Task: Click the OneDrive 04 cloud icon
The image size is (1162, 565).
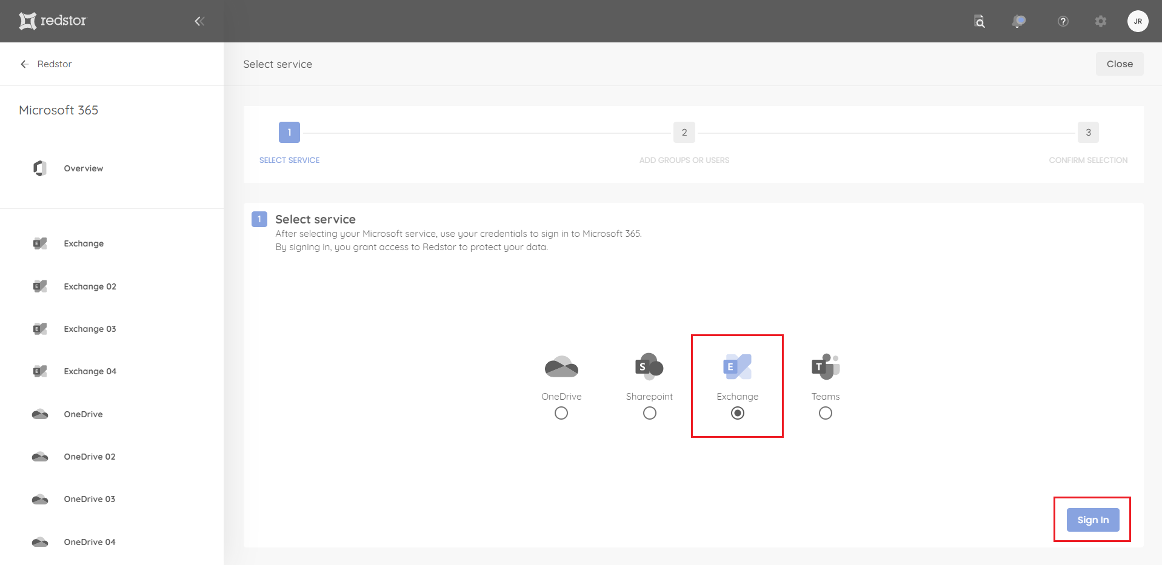Action: point(40,542)
